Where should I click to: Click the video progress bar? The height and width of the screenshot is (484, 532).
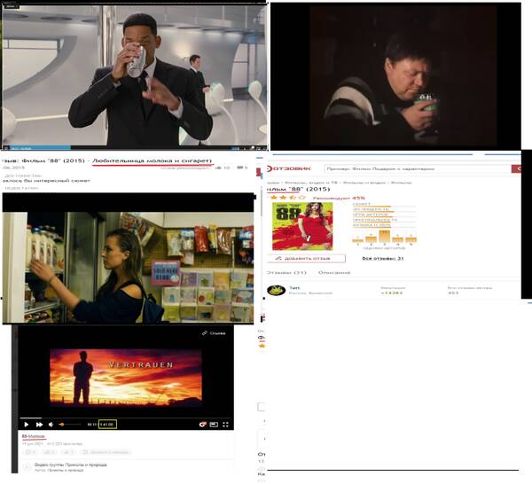pyautogui.click(x=126, y=418)
